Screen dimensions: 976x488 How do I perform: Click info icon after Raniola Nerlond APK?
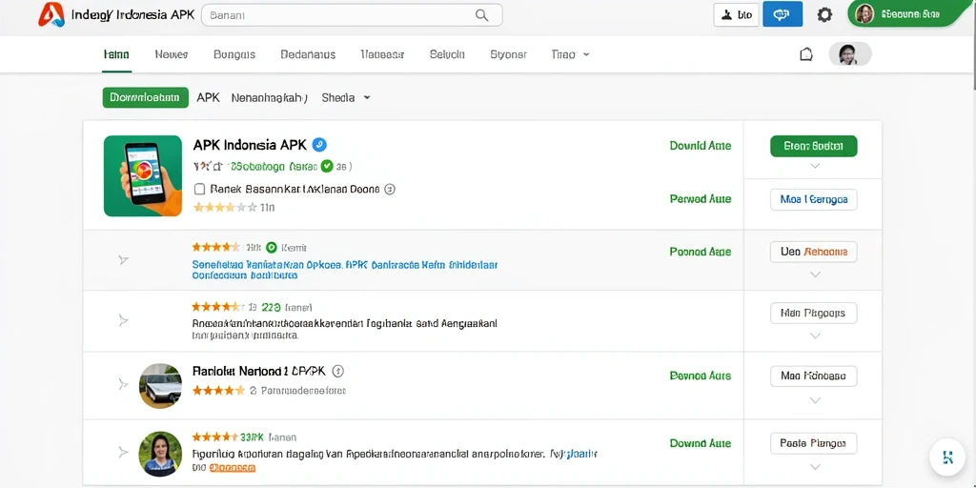click(x=338, y=372)
